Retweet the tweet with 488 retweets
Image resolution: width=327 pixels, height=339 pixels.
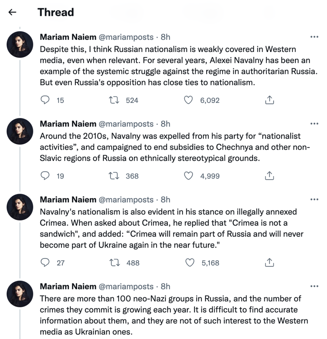115,263
